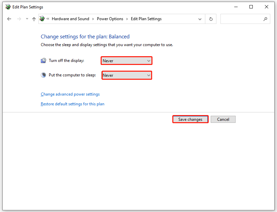Screen dimensions: 277x212
Task: Open the Turn off the display dropdown
Action: [127, 61]
